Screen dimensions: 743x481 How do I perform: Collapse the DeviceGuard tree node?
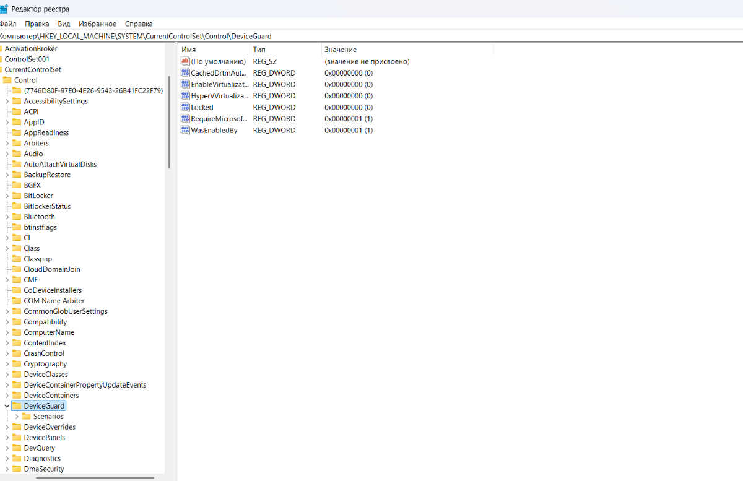tap(7, 406)
